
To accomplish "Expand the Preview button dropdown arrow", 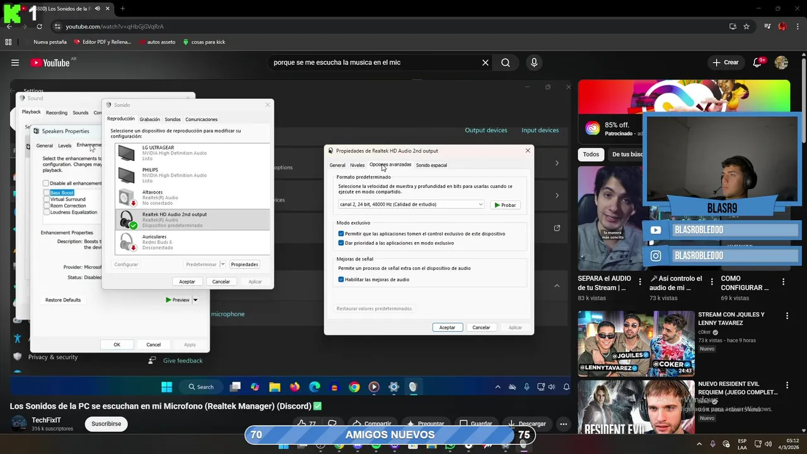I will point(195,300).
